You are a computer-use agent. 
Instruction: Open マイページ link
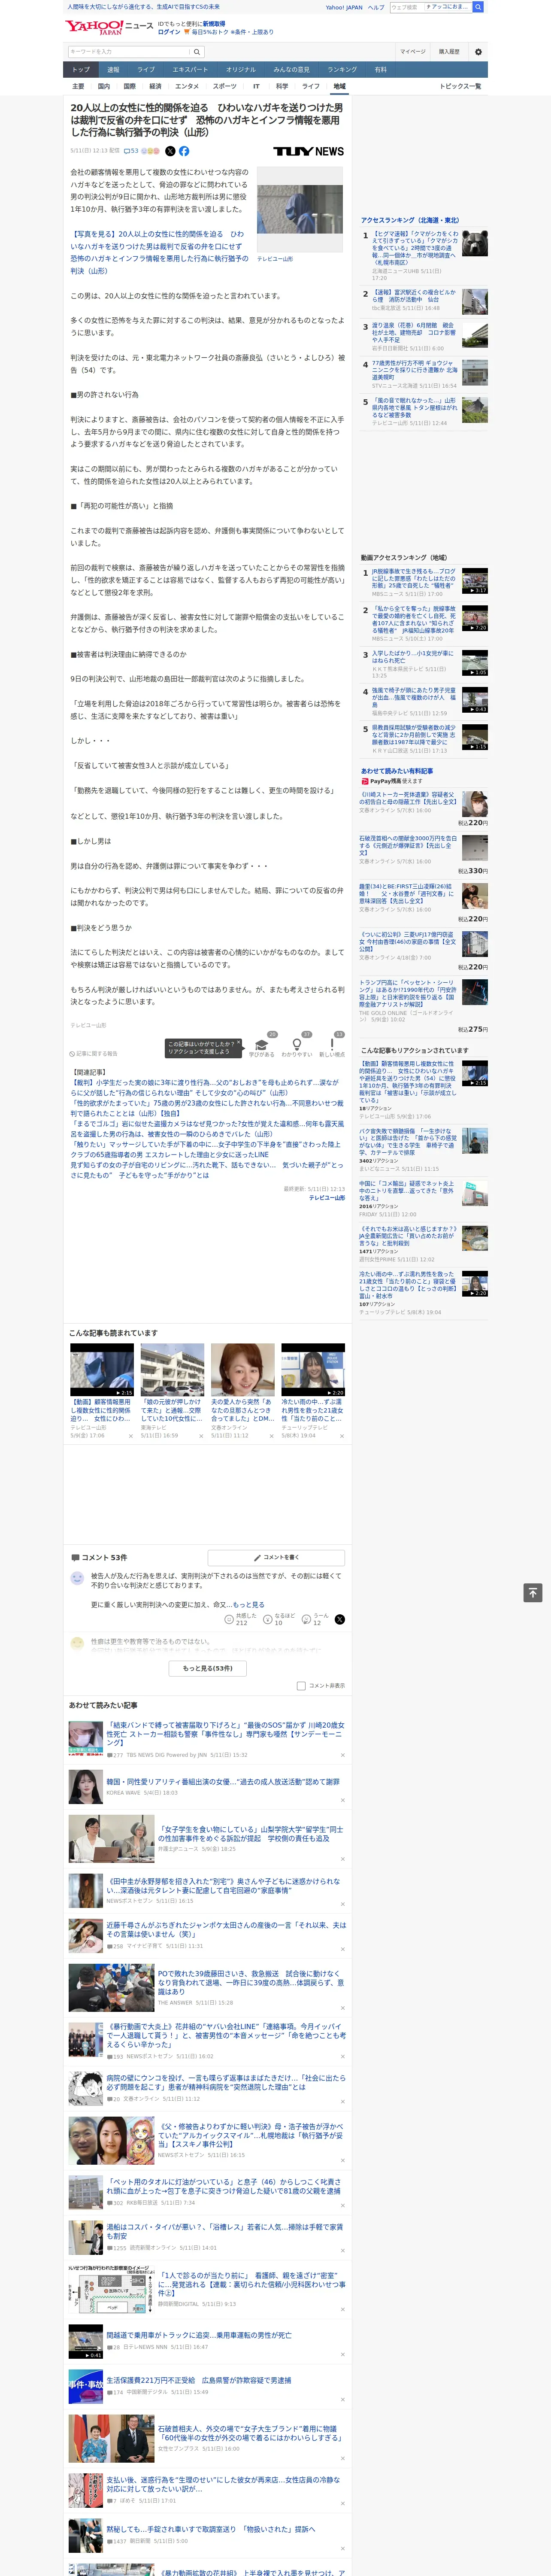click(x=412, y=52)
